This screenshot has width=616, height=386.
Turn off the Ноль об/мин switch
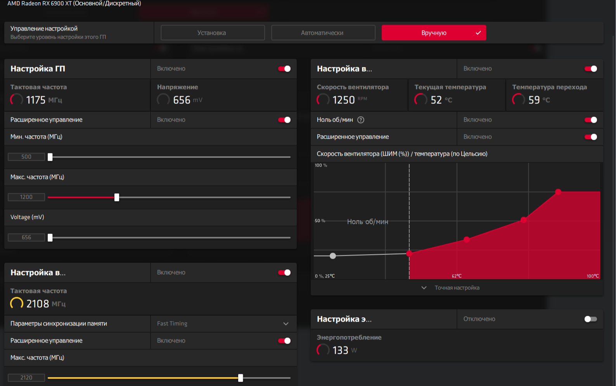click(x=591, y=120)
